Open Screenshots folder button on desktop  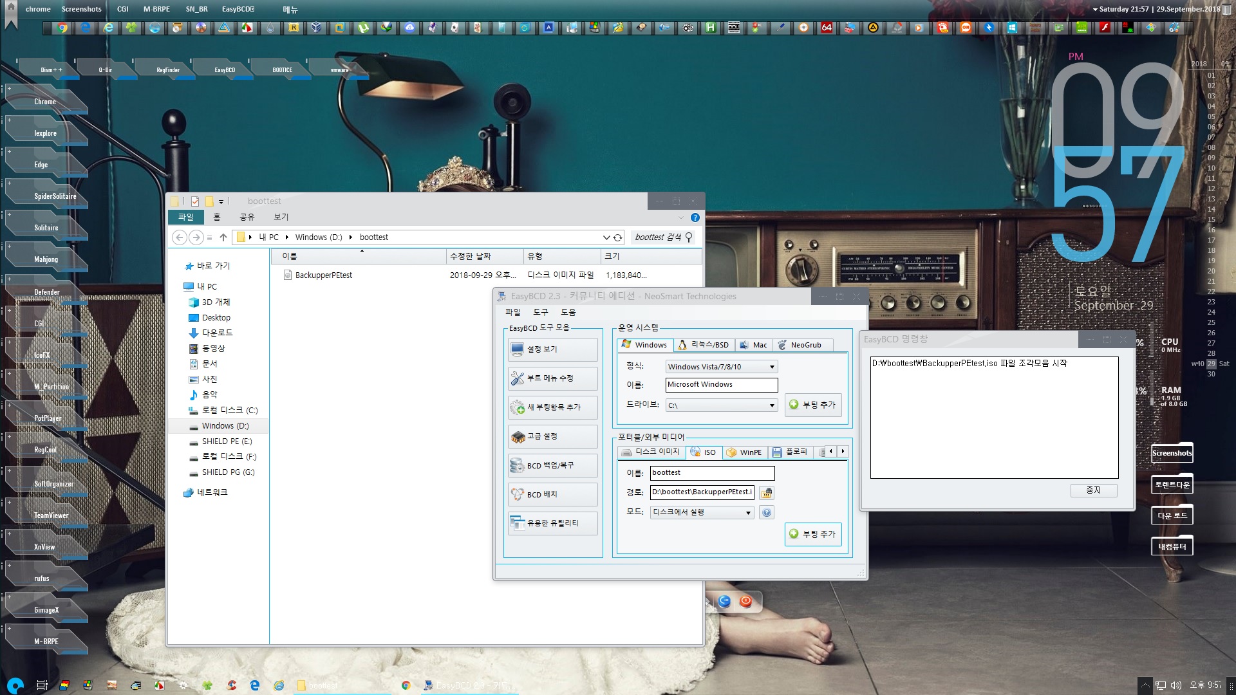click(1172, 453)
